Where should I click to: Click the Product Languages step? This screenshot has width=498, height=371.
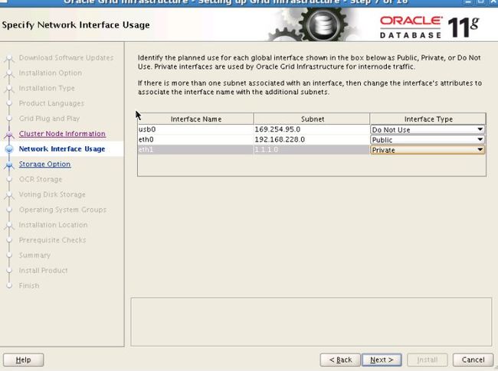click(x=51, y=103)
